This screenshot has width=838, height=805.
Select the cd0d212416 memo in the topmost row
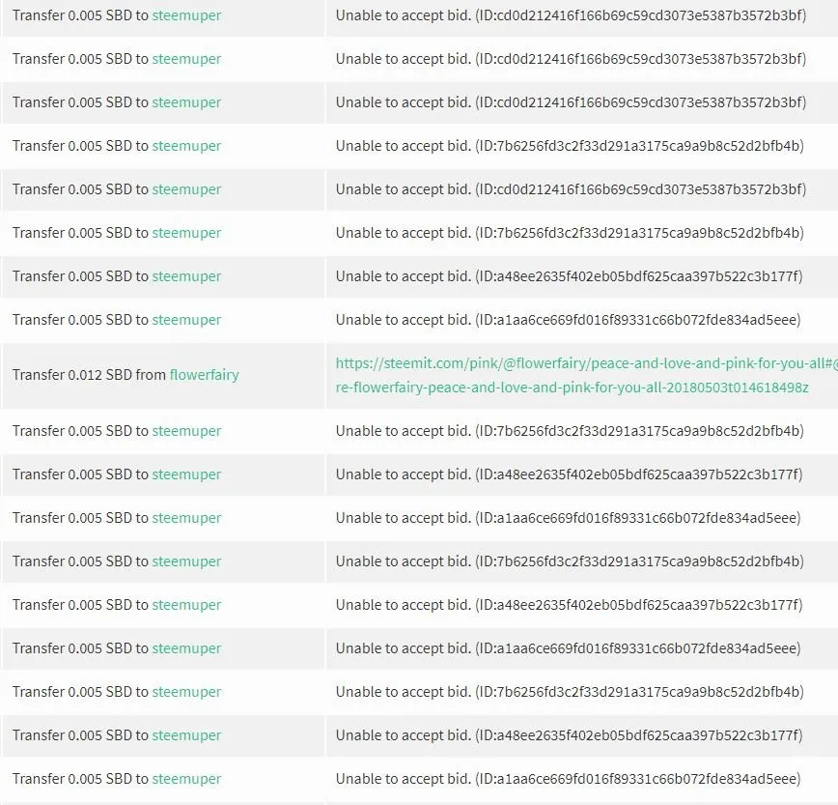(571, 15)
